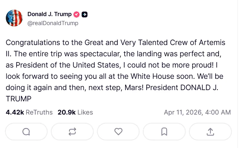243x148 pixels.
Task: Open the share upload arrow icon
Action: click(x=210, y=132)
